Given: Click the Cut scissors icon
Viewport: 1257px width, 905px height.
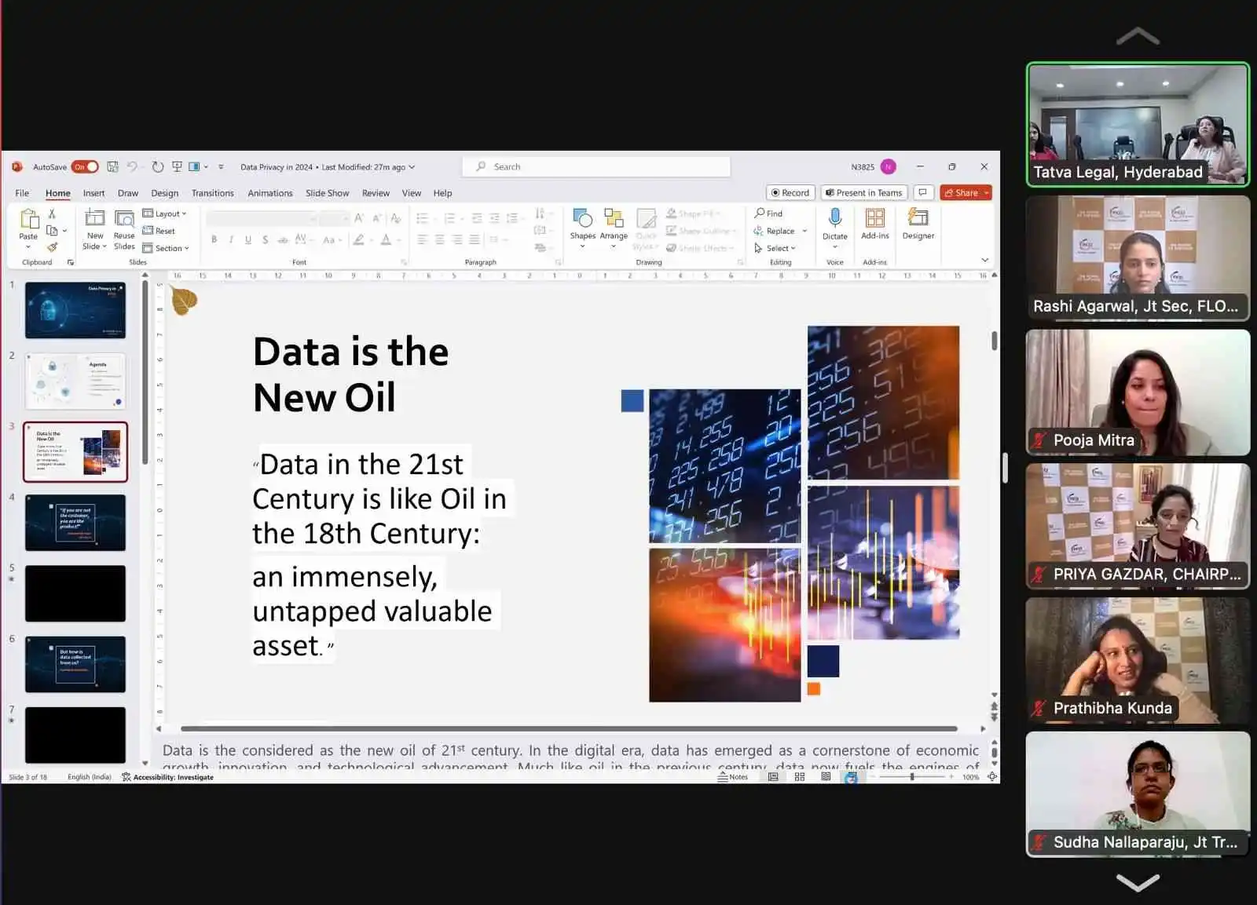Looking at the screenshot, I should coord(52,213).
